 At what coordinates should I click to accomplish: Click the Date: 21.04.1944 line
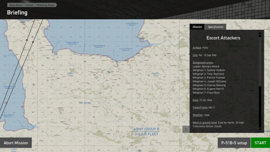tap(202, 100)
